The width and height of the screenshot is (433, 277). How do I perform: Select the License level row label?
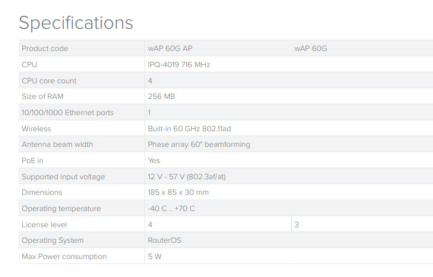(44, 225)
